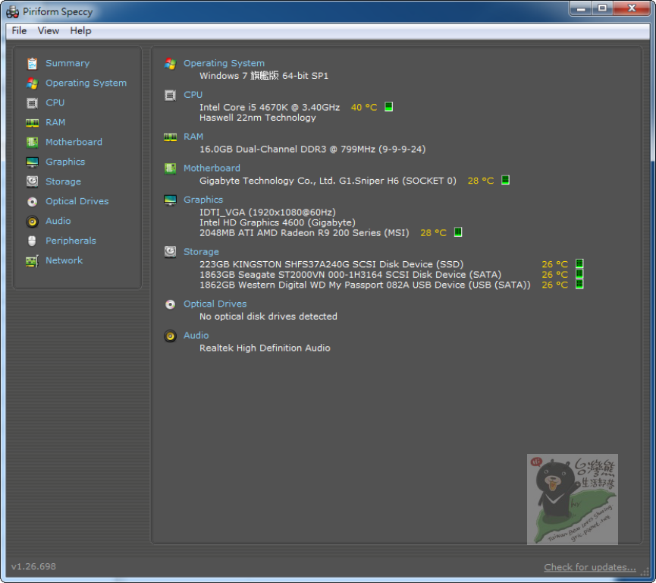Click Optical Drives heading in summary panel
Viewport: 656px width, 583px height.
[x=215, y=304]
